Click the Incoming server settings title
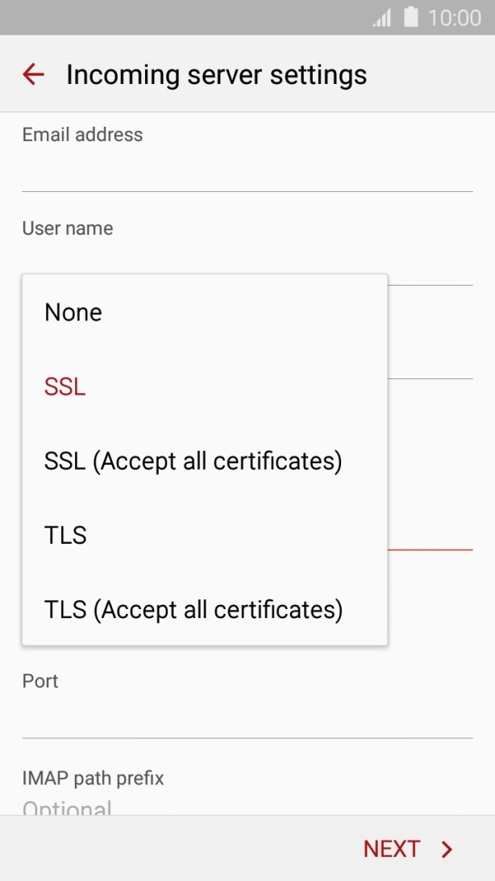 (x=217, y=74)
